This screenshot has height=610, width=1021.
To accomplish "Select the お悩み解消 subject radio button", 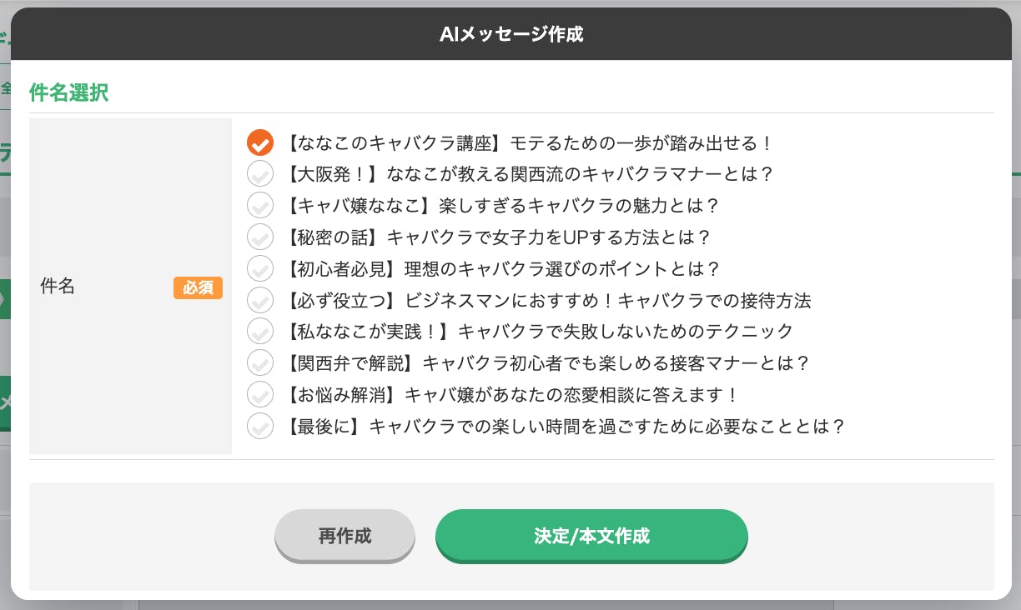I will point(260,394).
